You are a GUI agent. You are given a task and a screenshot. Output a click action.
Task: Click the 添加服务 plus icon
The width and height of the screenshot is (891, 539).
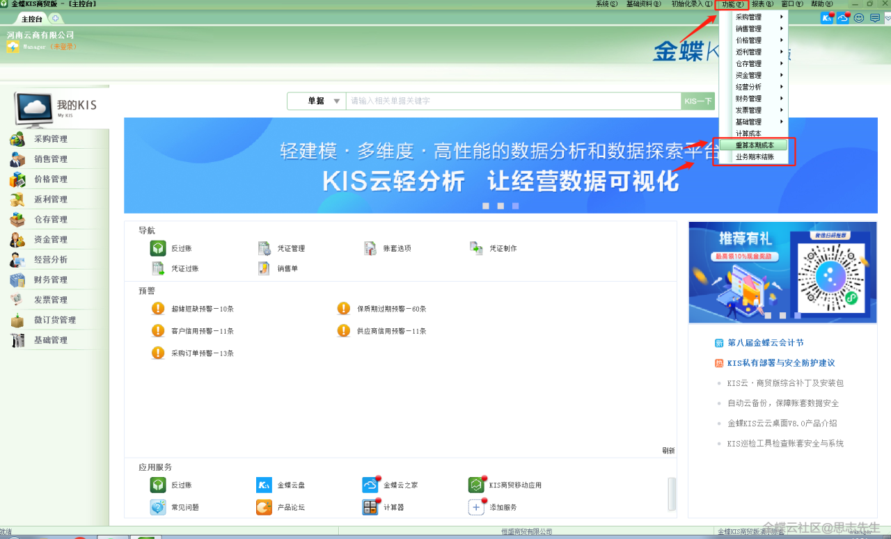coord(476,508)
